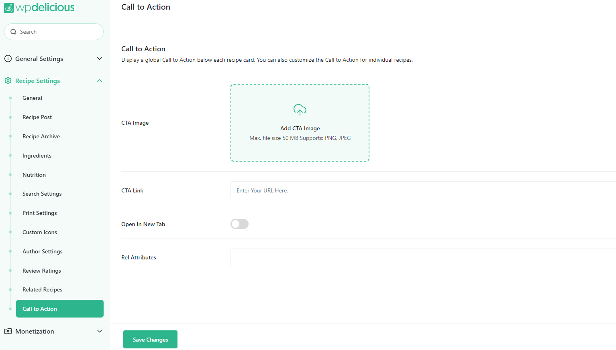Click the Monetization money icon
The width and height of the screenshot is (616, 350).
tap(8, 331)
